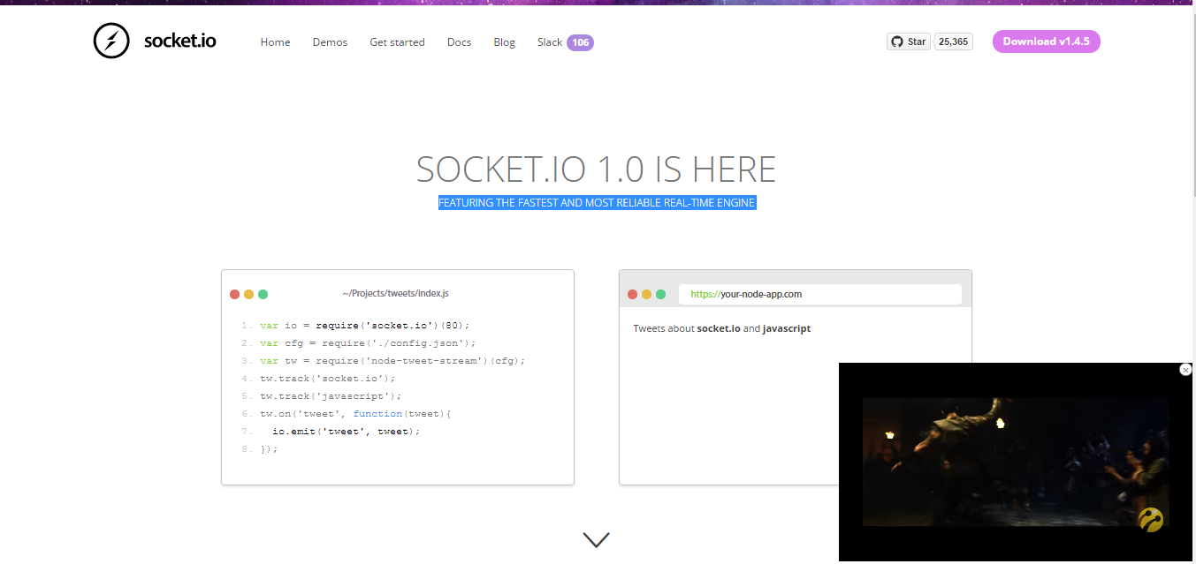
Task: Click code line 1 requiring socket.io
Action: click(364, 325)
